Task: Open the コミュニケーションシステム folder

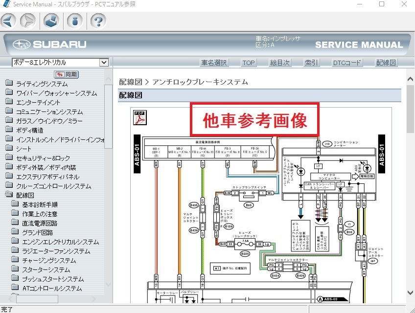Action: coord(49,112)
